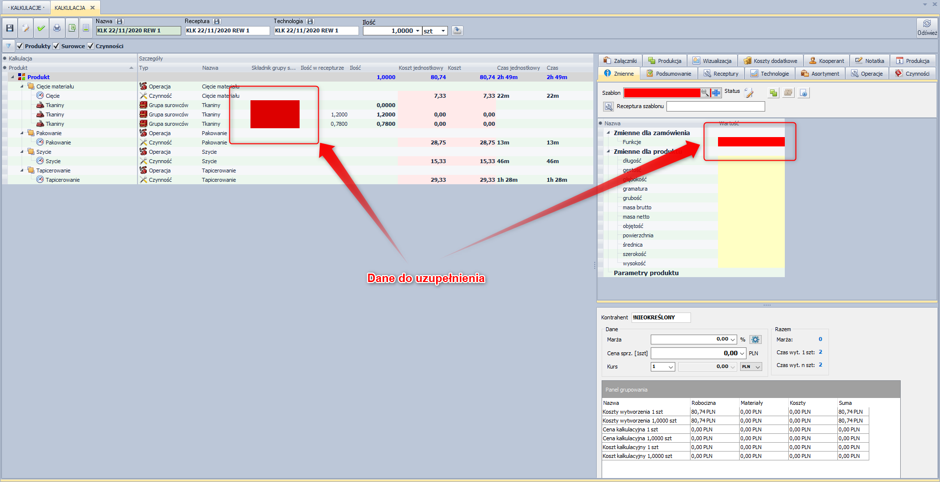Collapse the Pakowanie tree node
Screen dimensions: 940x482
point(22,133)
